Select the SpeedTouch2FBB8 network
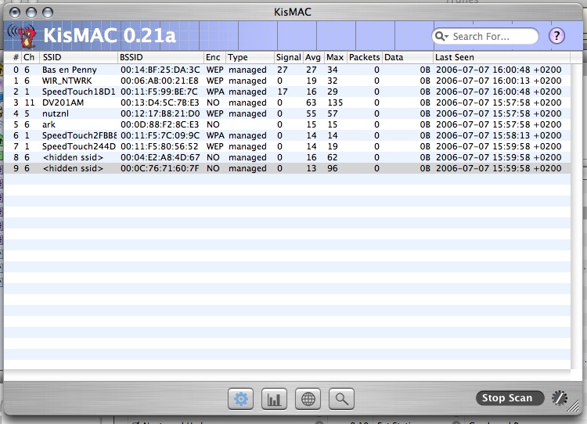The height and width of the screenshot is (424, 587). pos(287,135)
